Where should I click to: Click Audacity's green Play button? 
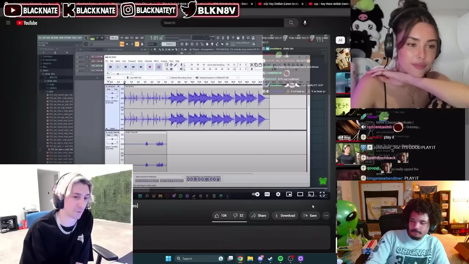[118, 67]
